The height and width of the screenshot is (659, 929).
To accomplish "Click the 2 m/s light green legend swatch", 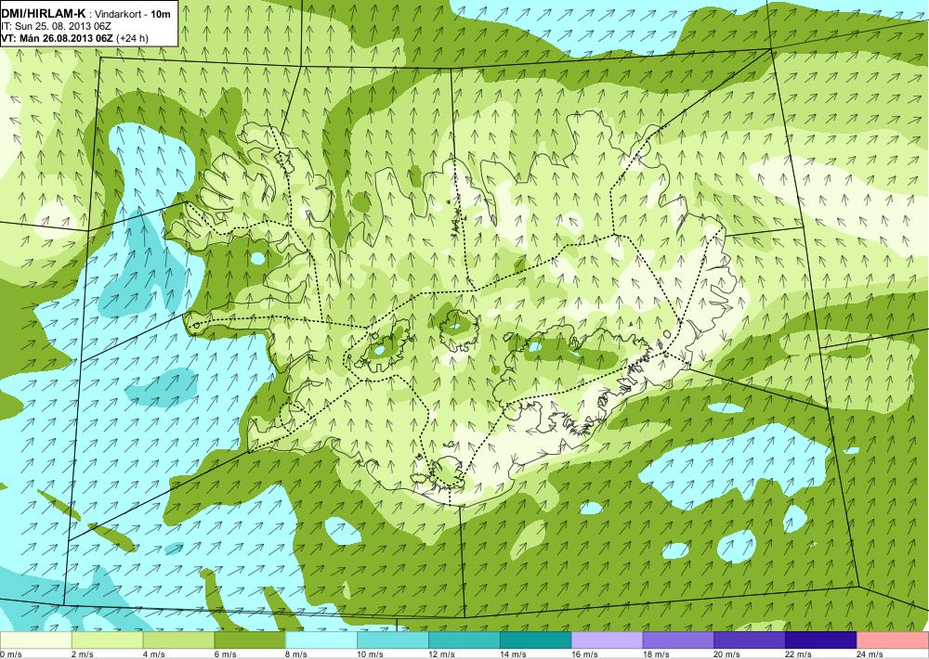I will 107,640.
